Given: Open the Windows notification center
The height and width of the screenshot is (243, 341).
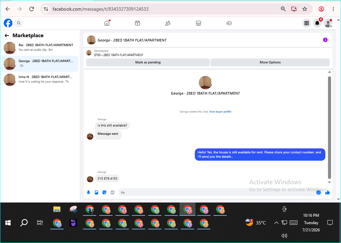Looking at the screenshot, I should pos(330,223).
